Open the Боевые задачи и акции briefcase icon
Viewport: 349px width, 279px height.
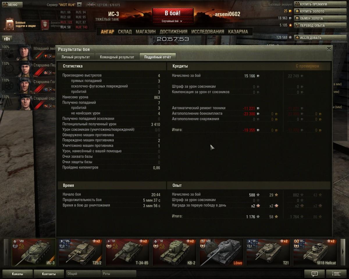point(9,24)
